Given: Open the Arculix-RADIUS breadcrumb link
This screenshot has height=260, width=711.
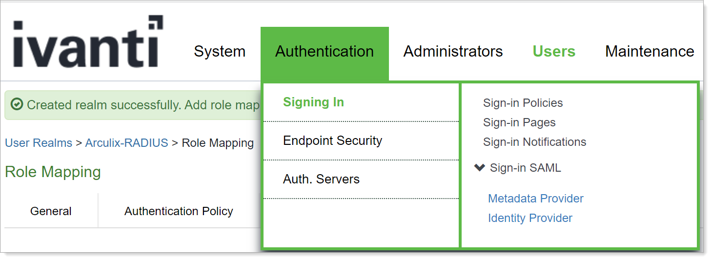Looking at the screenshot, I should 126,143.
